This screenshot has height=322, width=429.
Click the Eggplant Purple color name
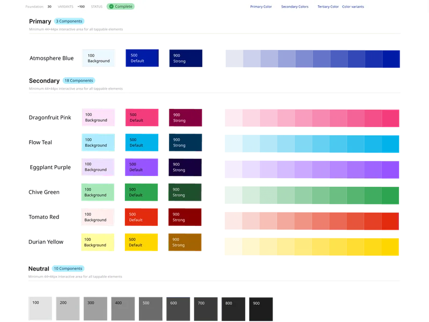[50, 167]
